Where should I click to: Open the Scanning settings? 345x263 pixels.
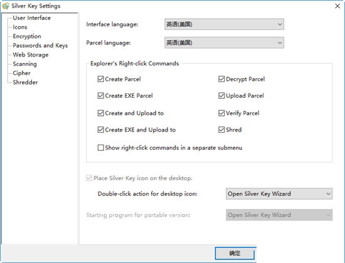click(25, 64)
